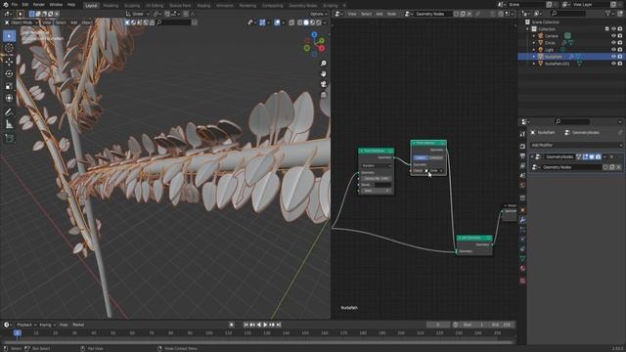This screenshot has height=352, width=626.
Task: Switch to the Geometry Nodes workspace tab
Action: [x=302, y=6]
